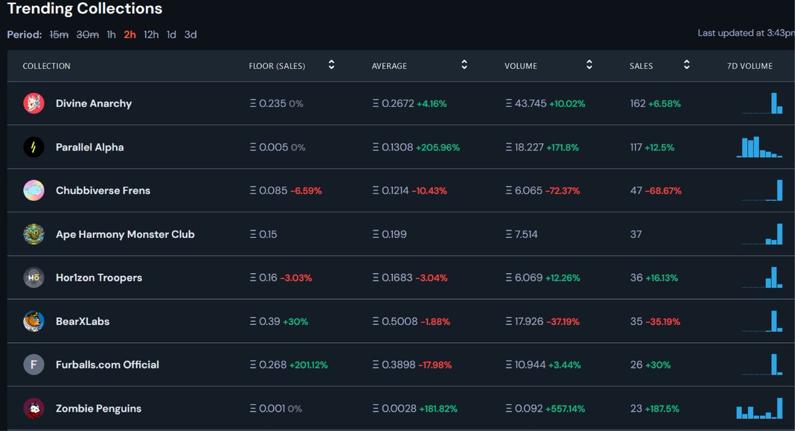Open Furballs.com Official collection link
Screen dimensions: 795x431
pyautogui.click(x=107, y=365)
